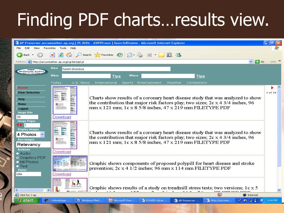Click the Internet zone globe status icon

pos(245,195)
